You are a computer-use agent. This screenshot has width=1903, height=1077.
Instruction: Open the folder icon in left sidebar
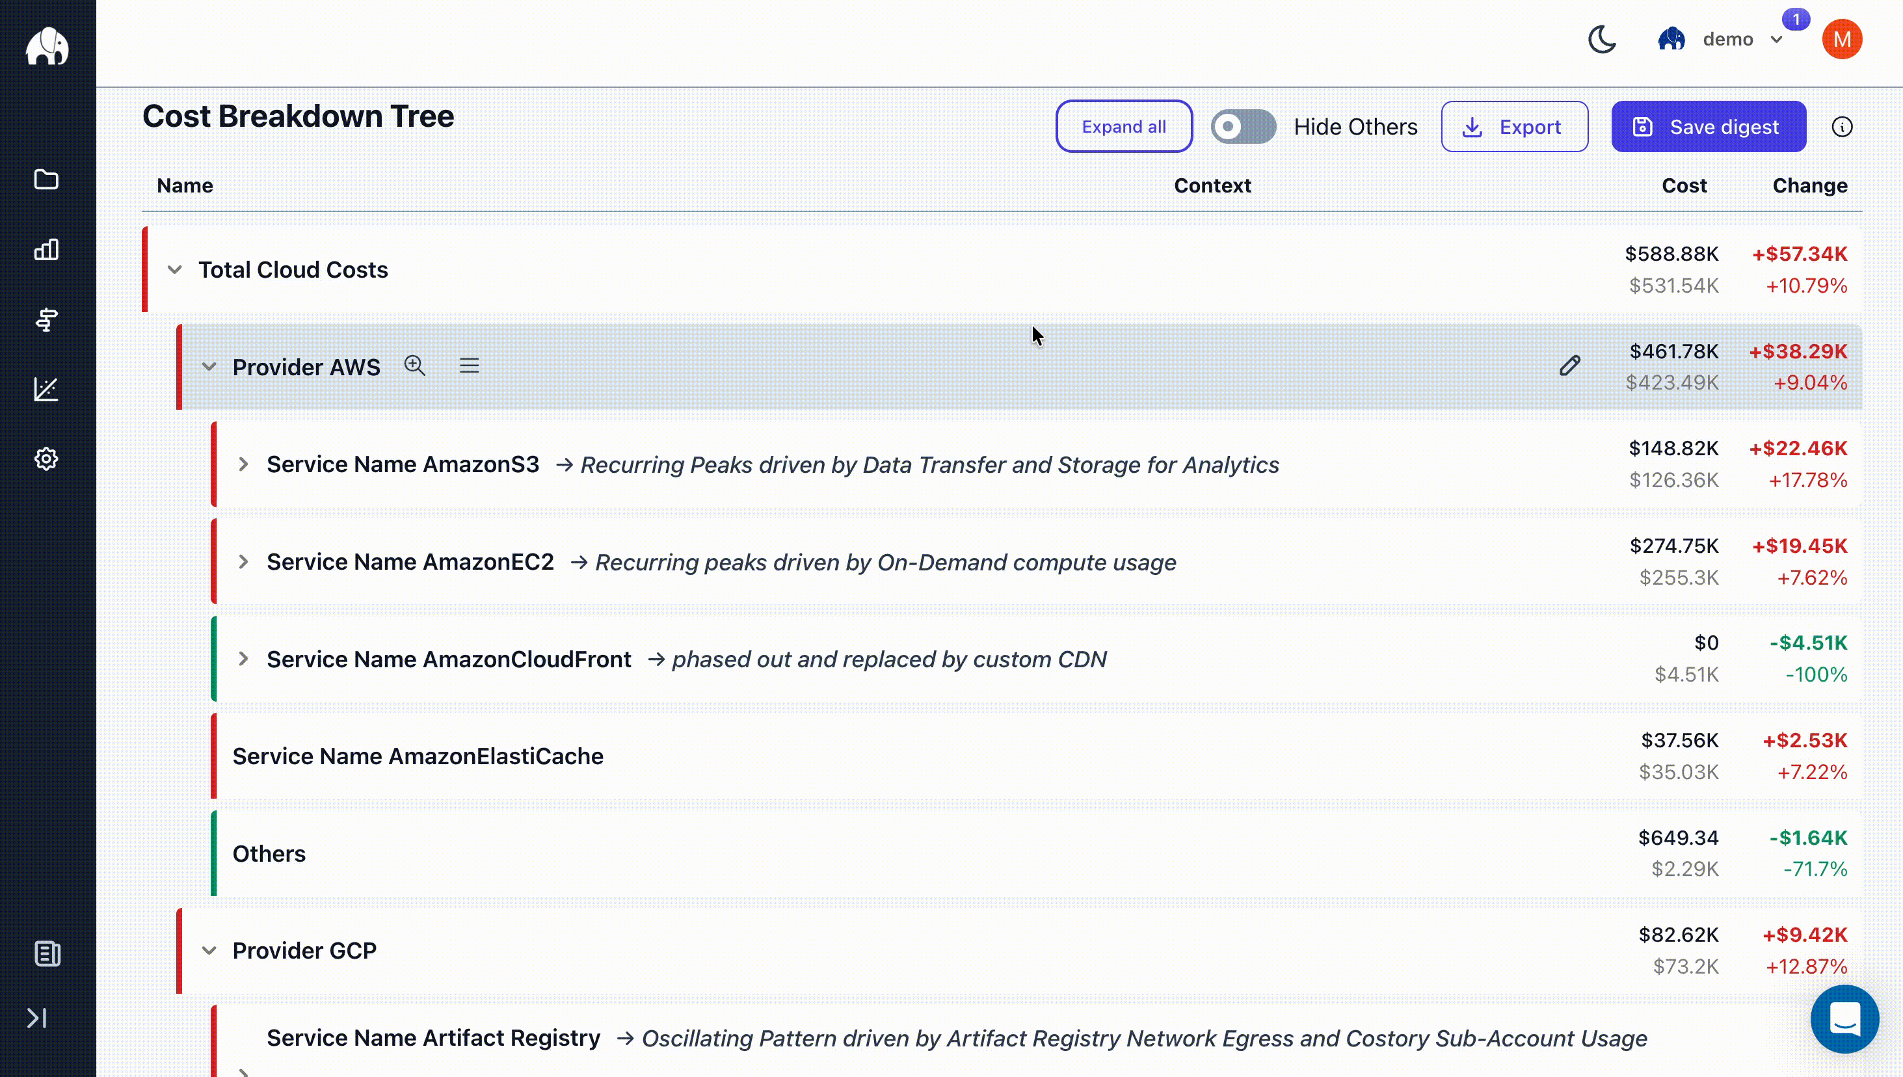tap(47, 179)
